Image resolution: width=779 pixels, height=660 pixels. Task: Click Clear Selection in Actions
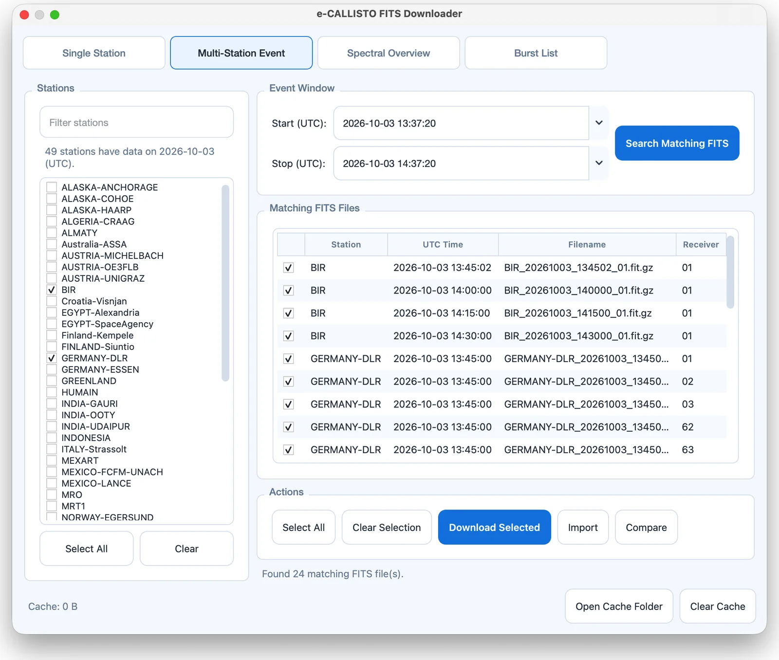point(387,527)
